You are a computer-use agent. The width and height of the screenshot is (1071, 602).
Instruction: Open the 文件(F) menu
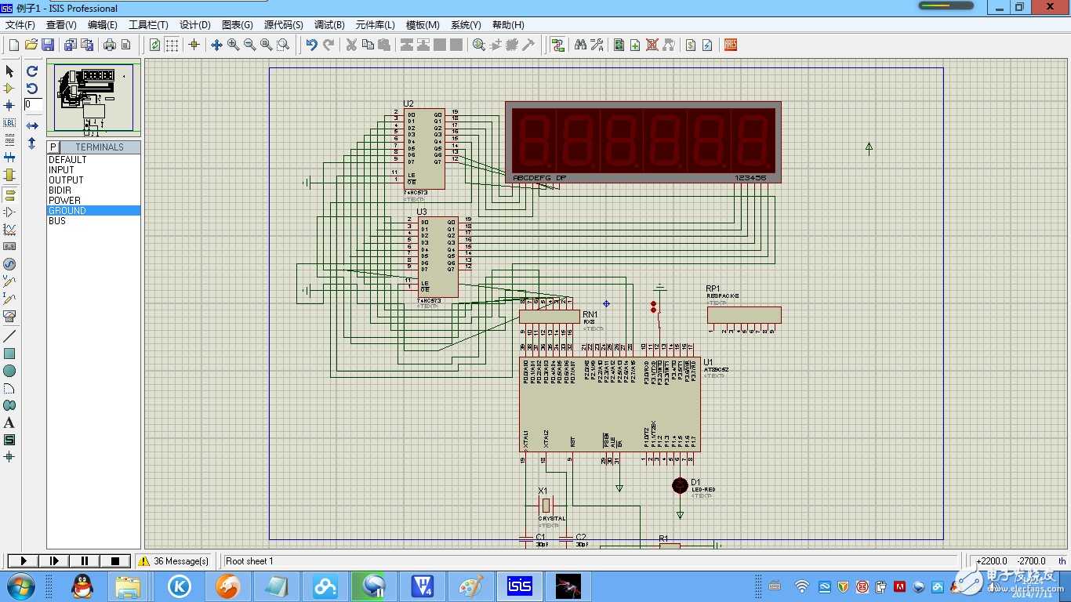coord(20,25)
